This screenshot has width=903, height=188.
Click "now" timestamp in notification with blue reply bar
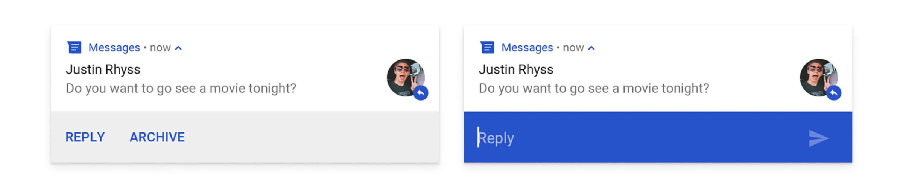point(573,48)
